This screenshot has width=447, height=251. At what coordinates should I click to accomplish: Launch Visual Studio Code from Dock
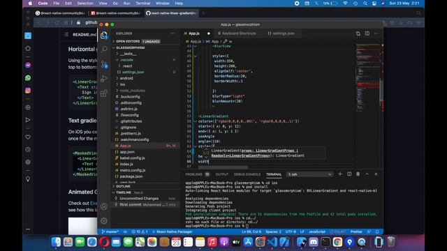tap(272, 242)
